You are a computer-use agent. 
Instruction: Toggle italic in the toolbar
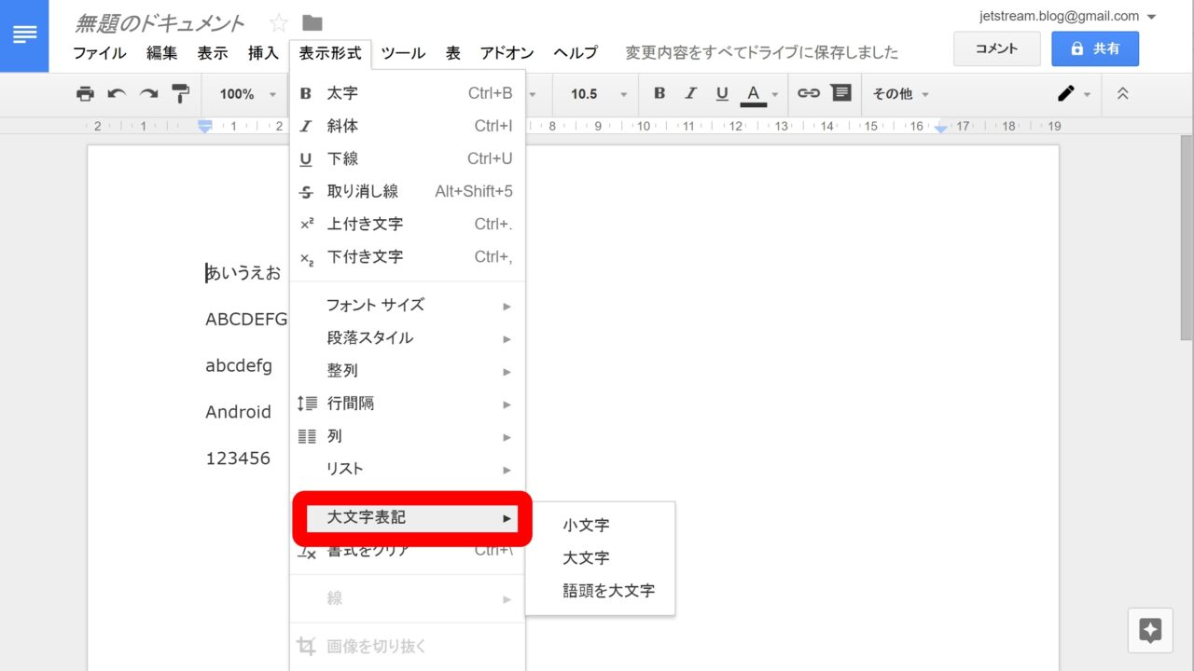pyautogui.click(x=690, y=93)
